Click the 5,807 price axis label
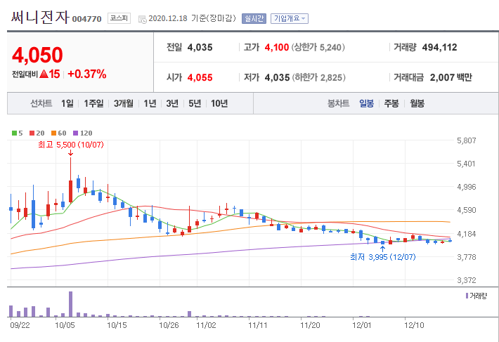 467,140
